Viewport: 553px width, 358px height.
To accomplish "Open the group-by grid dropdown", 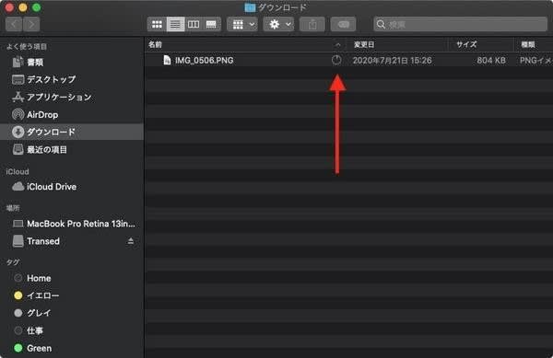I will (x=242, y=24).
